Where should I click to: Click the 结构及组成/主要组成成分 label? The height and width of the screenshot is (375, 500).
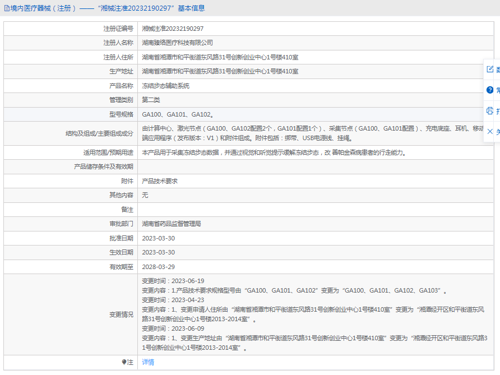[x=99, y=133]
